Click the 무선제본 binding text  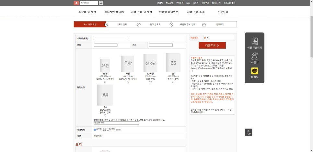point(98,136)
